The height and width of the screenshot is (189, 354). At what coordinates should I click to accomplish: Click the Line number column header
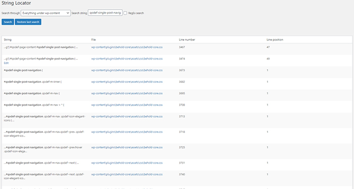[187, 40]
